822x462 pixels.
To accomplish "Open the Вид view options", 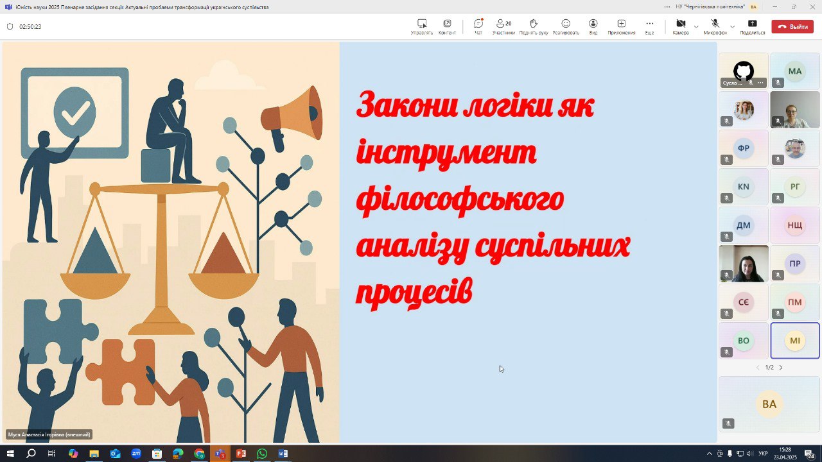I will (x=593, y=26).
